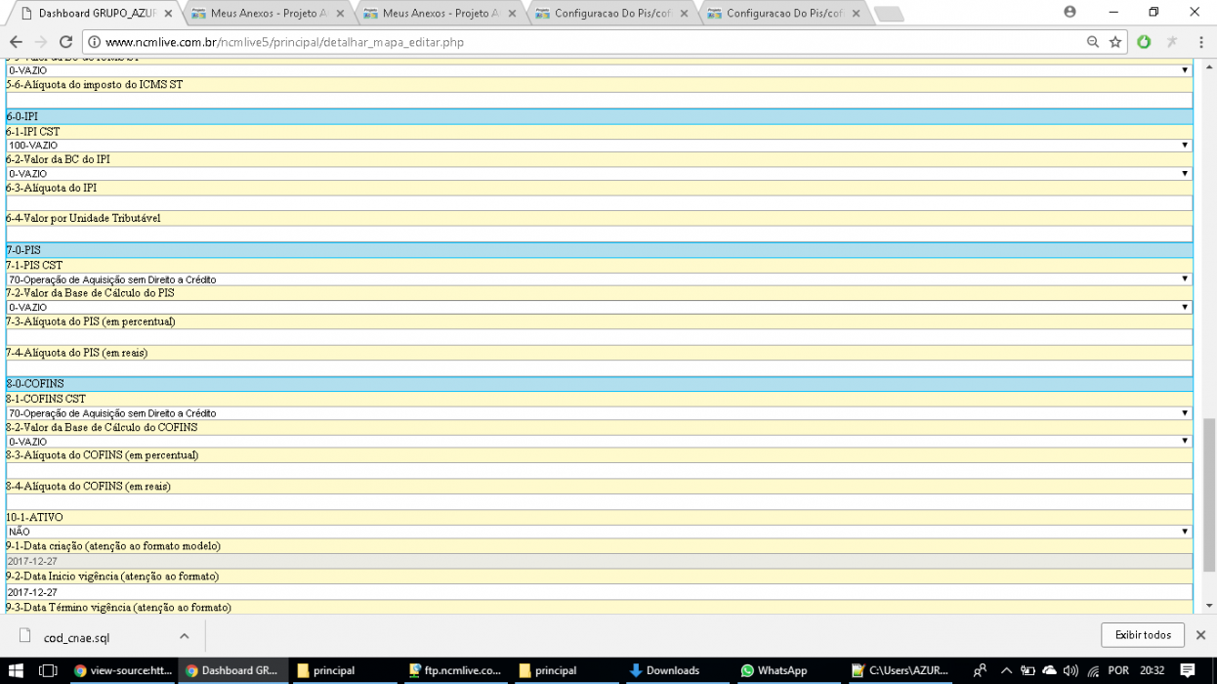
Task: Close the Dashboard GRUPO_AZUR tab
Action: pyautogui.click(x=167, y=13)
